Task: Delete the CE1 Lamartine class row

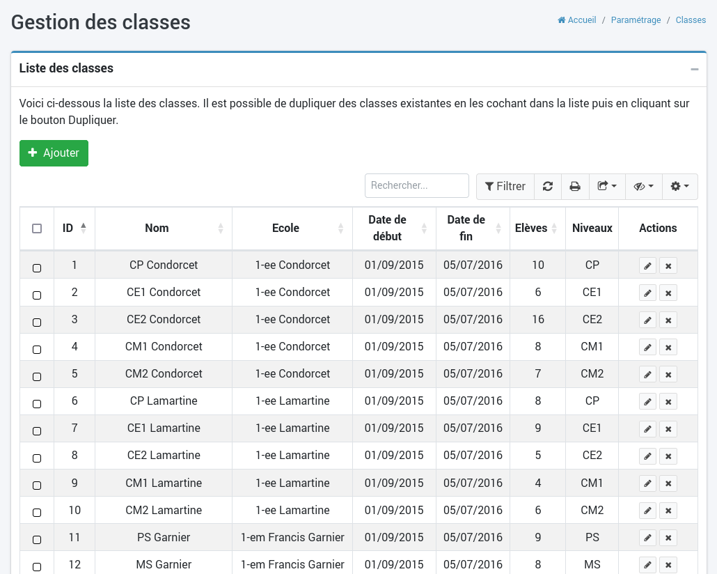Action: (x=668, y=429)
